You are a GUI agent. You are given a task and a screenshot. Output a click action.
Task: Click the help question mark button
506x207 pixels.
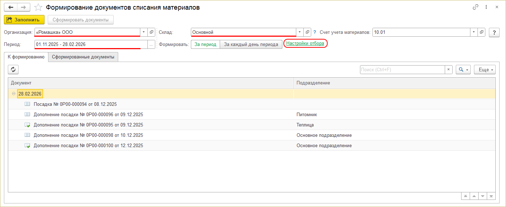tap(494, 32)
